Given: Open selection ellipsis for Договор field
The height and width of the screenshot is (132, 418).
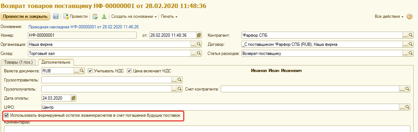Looking at the screenshot, I should 405,44.
